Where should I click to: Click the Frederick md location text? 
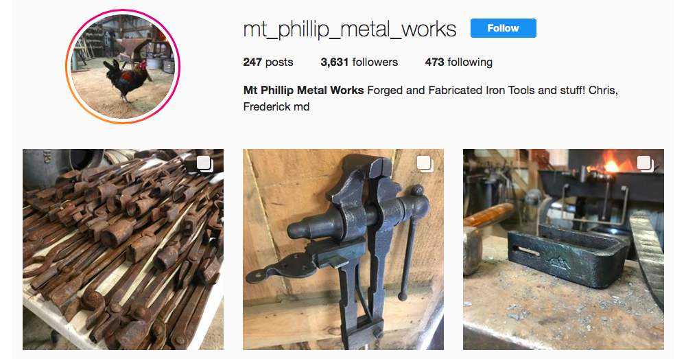click(x=276, y=107)
